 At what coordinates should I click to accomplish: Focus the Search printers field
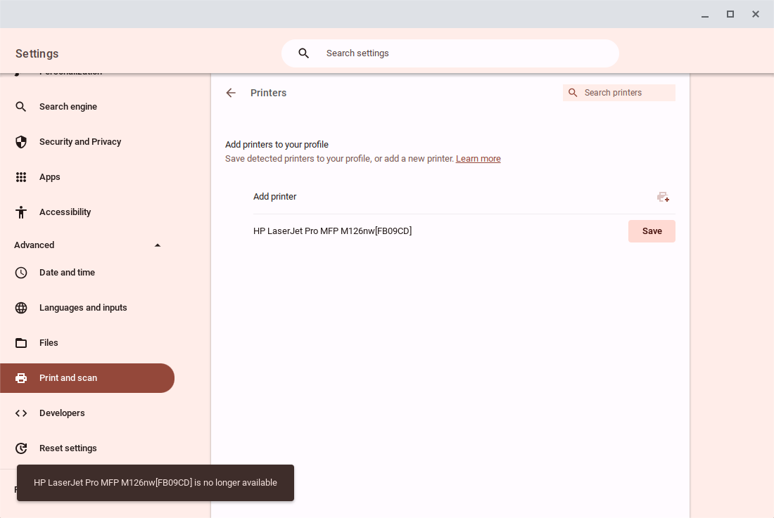click(x=619, y=93)
